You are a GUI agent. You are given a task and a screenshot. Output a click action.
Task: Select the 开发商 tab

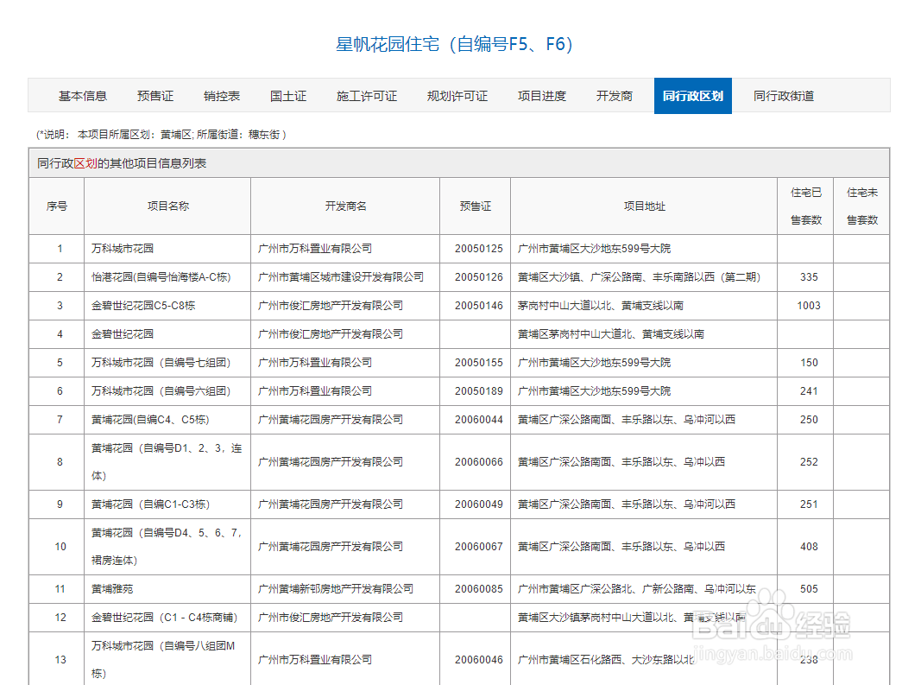tap(615, 96)
